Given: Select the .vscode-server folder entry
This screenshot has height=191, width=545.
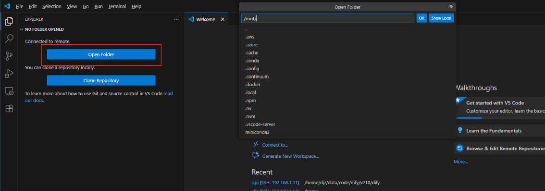Looking at the screenshot, I should [347, 124].
